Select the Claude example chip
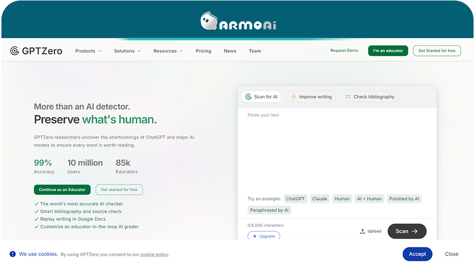This screenshot has height=269, width=475. point(320,199)
